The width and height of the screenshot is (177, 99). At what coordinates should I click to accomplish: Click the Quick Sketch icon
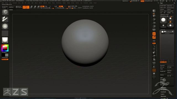(19, 7)
